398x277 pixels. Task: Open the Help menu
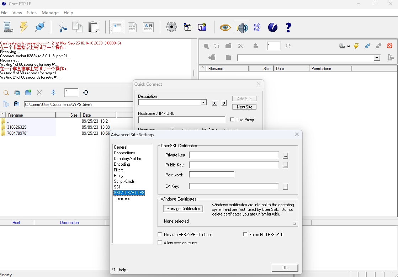point(68,13)
